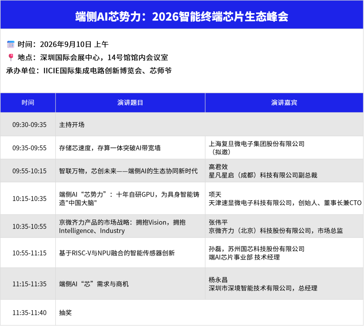Viewport: 364px width, 326px height.
Task: Click the speaker name 张伟平
Action: (x=218, y=222)
